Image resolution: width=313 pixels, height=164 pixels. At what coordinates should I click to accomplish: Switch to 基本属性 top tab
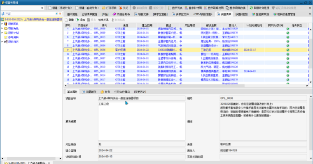point(72,14)
